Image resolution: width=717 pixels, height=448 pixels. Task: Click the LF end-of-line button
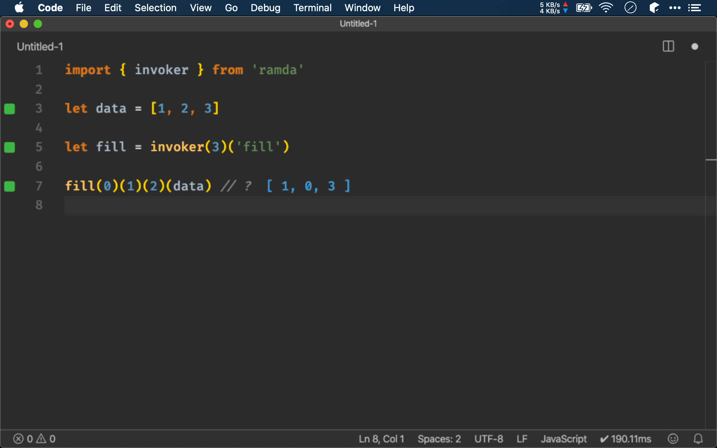522,439
